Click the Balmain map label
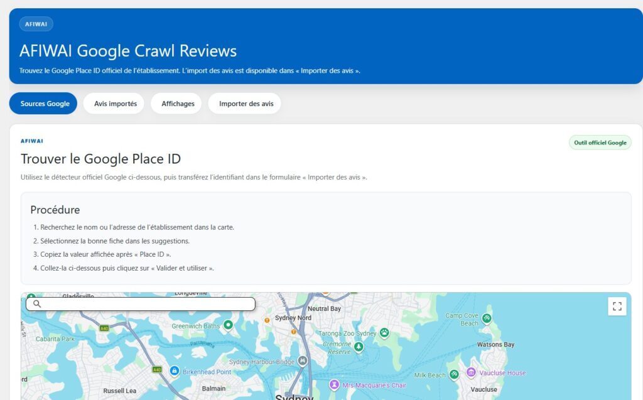 coord(213,389)
